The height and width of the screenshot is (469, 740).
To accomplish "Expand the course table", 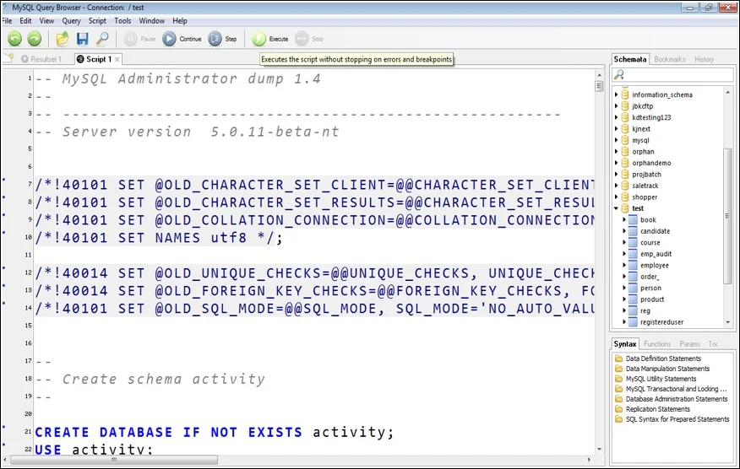I will [624, 242].
